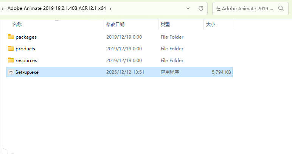292x154 pixels.
Task: Click the Adobe Animate 2019 breadcrumb
Action: [57, 8]
